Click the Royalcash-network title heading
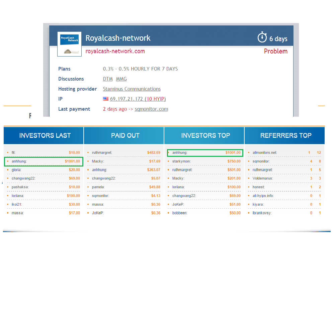The width and height of the screenshot is (334, 326). coord(118,38)
